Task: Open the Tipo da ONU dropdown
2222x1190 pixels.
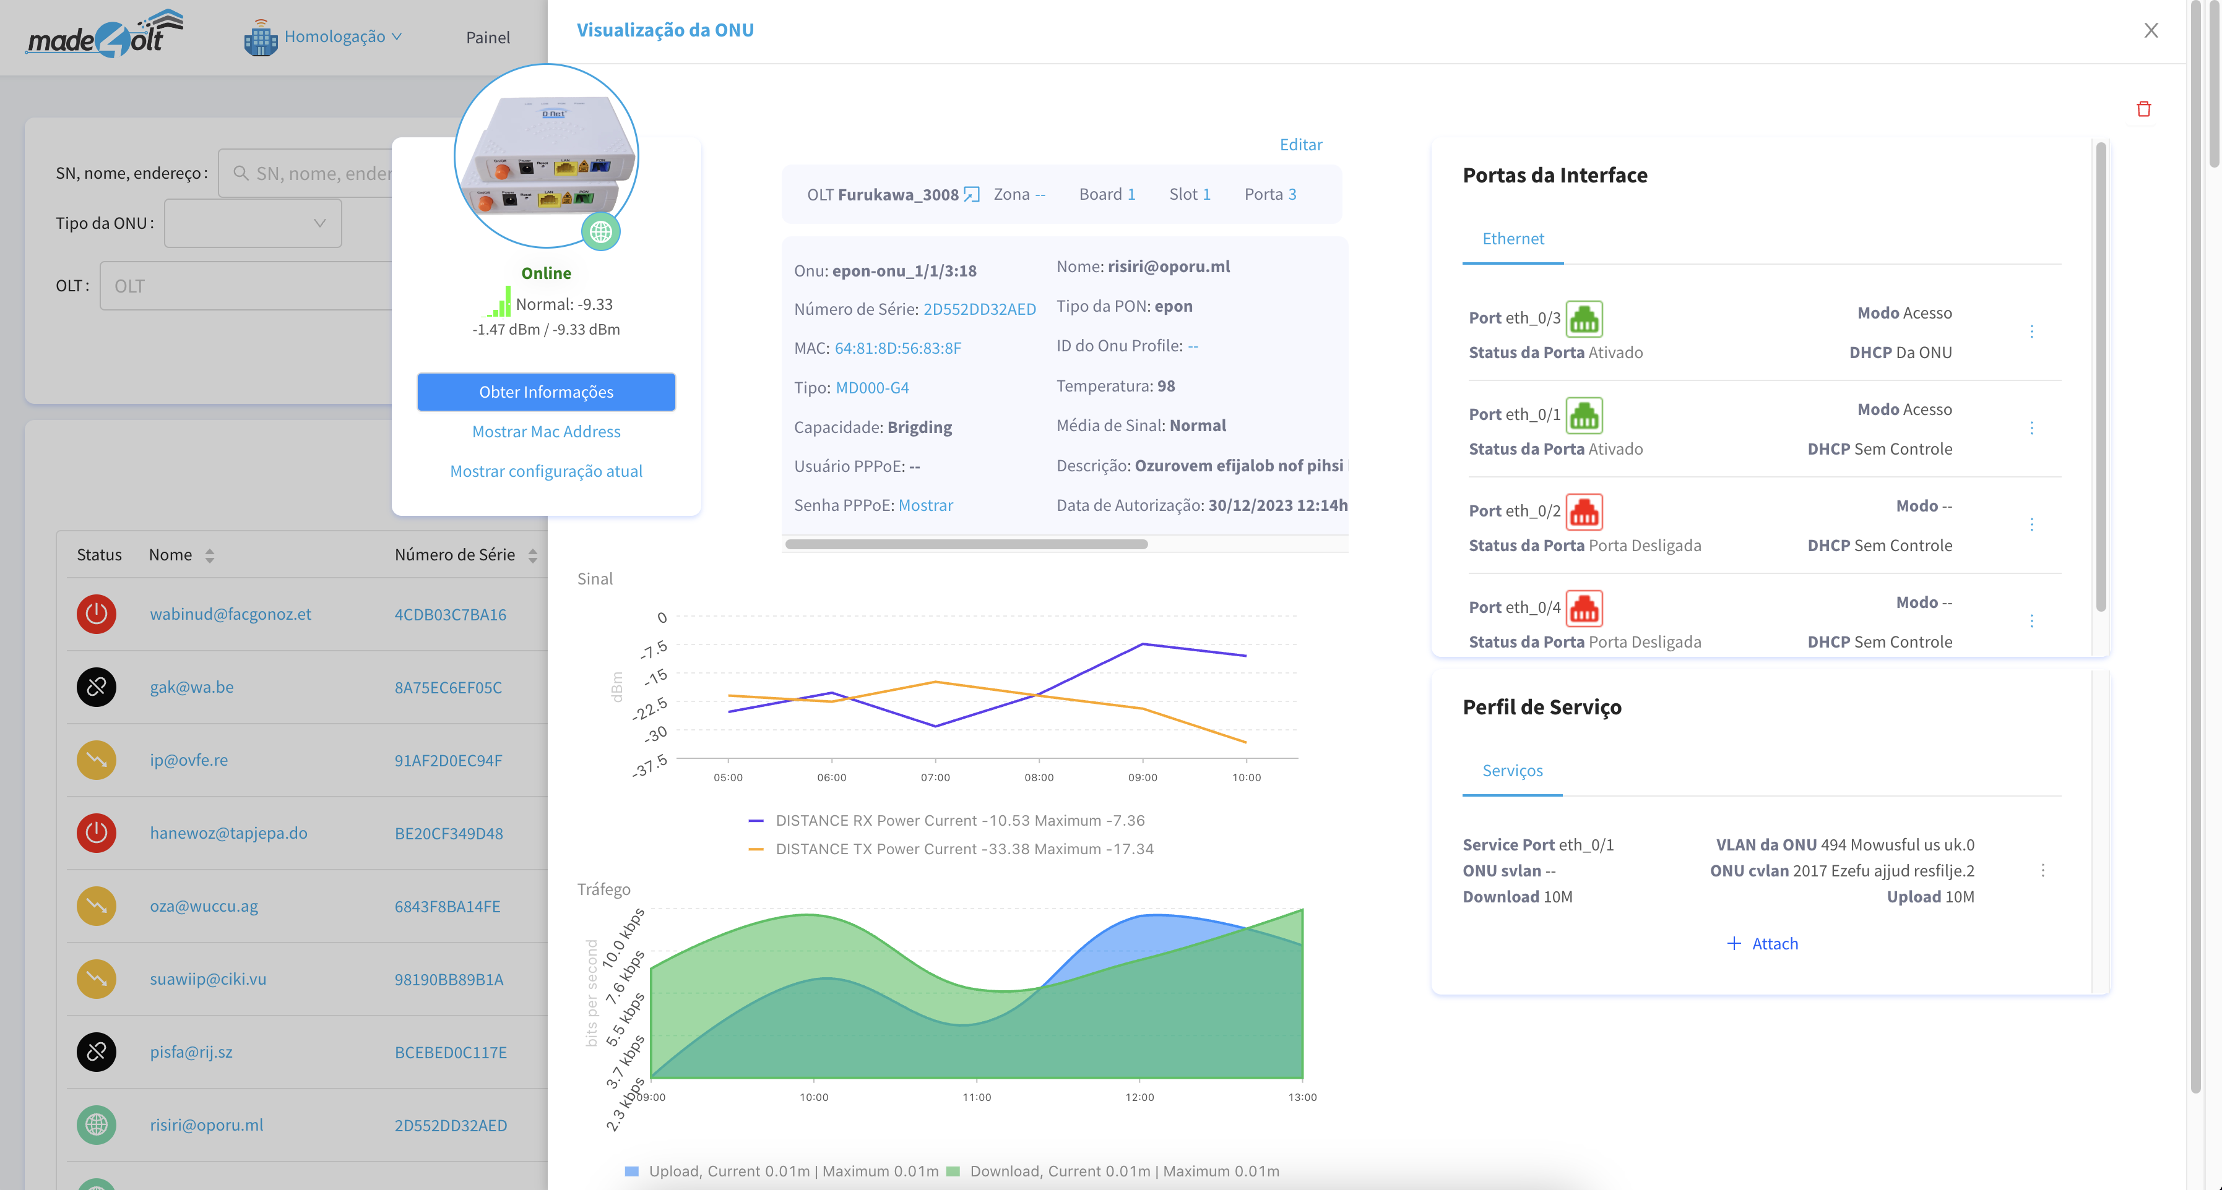Action: pyautogui.click(x=253, y=223)
